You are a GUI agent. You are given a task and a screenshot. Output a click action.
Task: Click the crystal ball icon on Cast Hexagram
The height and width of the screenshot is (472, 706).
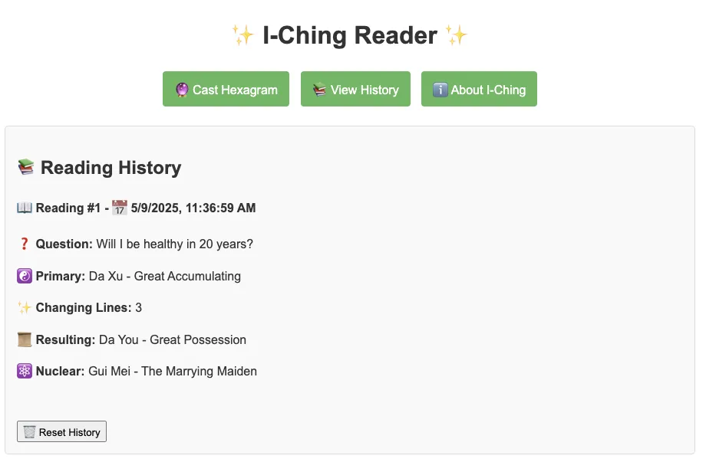click(182, 90)
